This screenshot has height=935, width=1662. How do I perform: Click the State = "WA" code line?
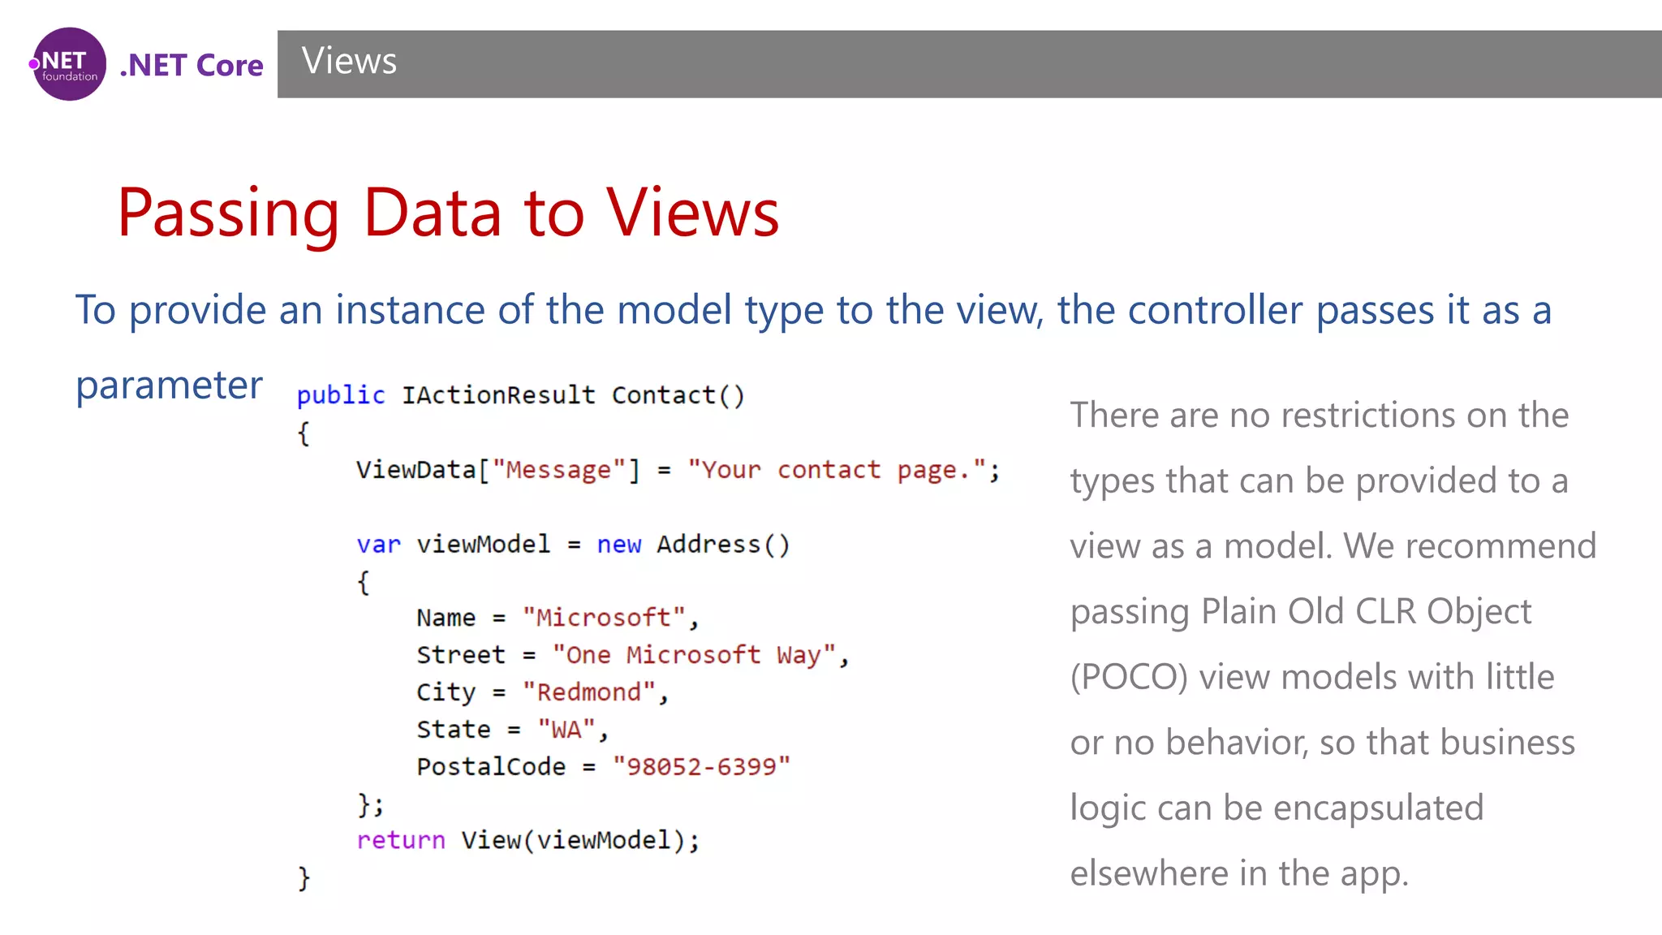[x=512, y=730]
